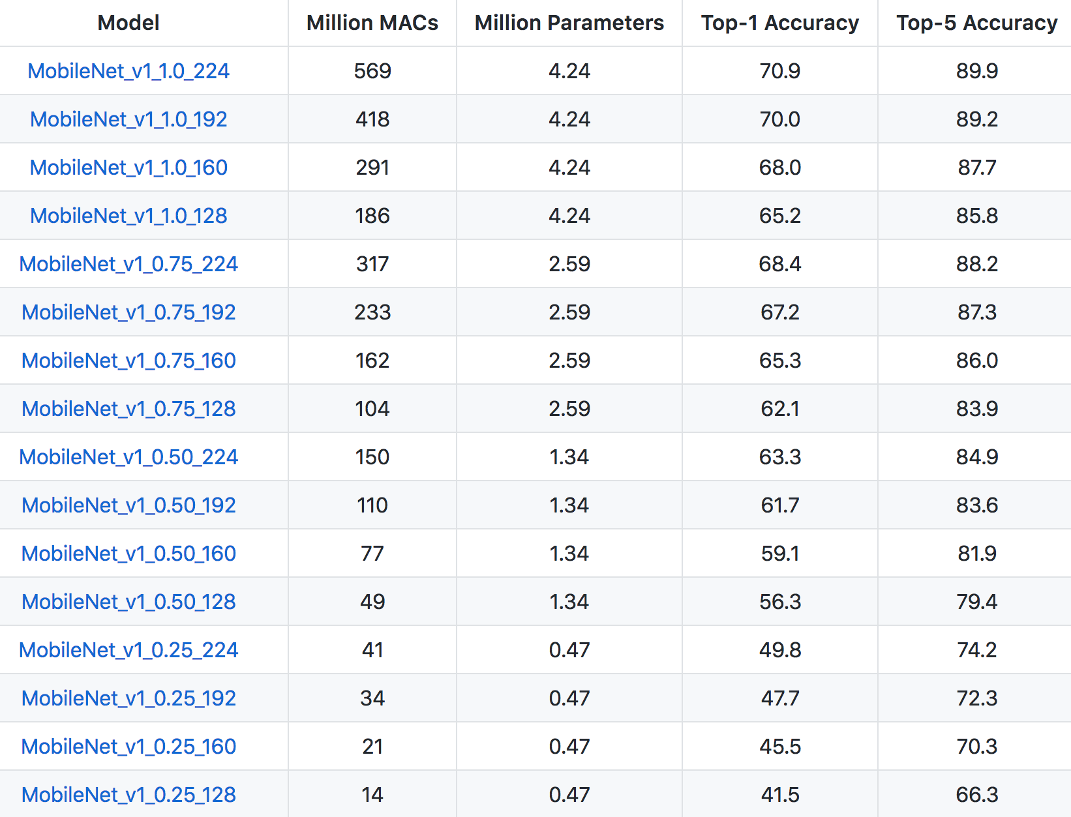Select the 104 Million MACs value

(x=372, y=409)
